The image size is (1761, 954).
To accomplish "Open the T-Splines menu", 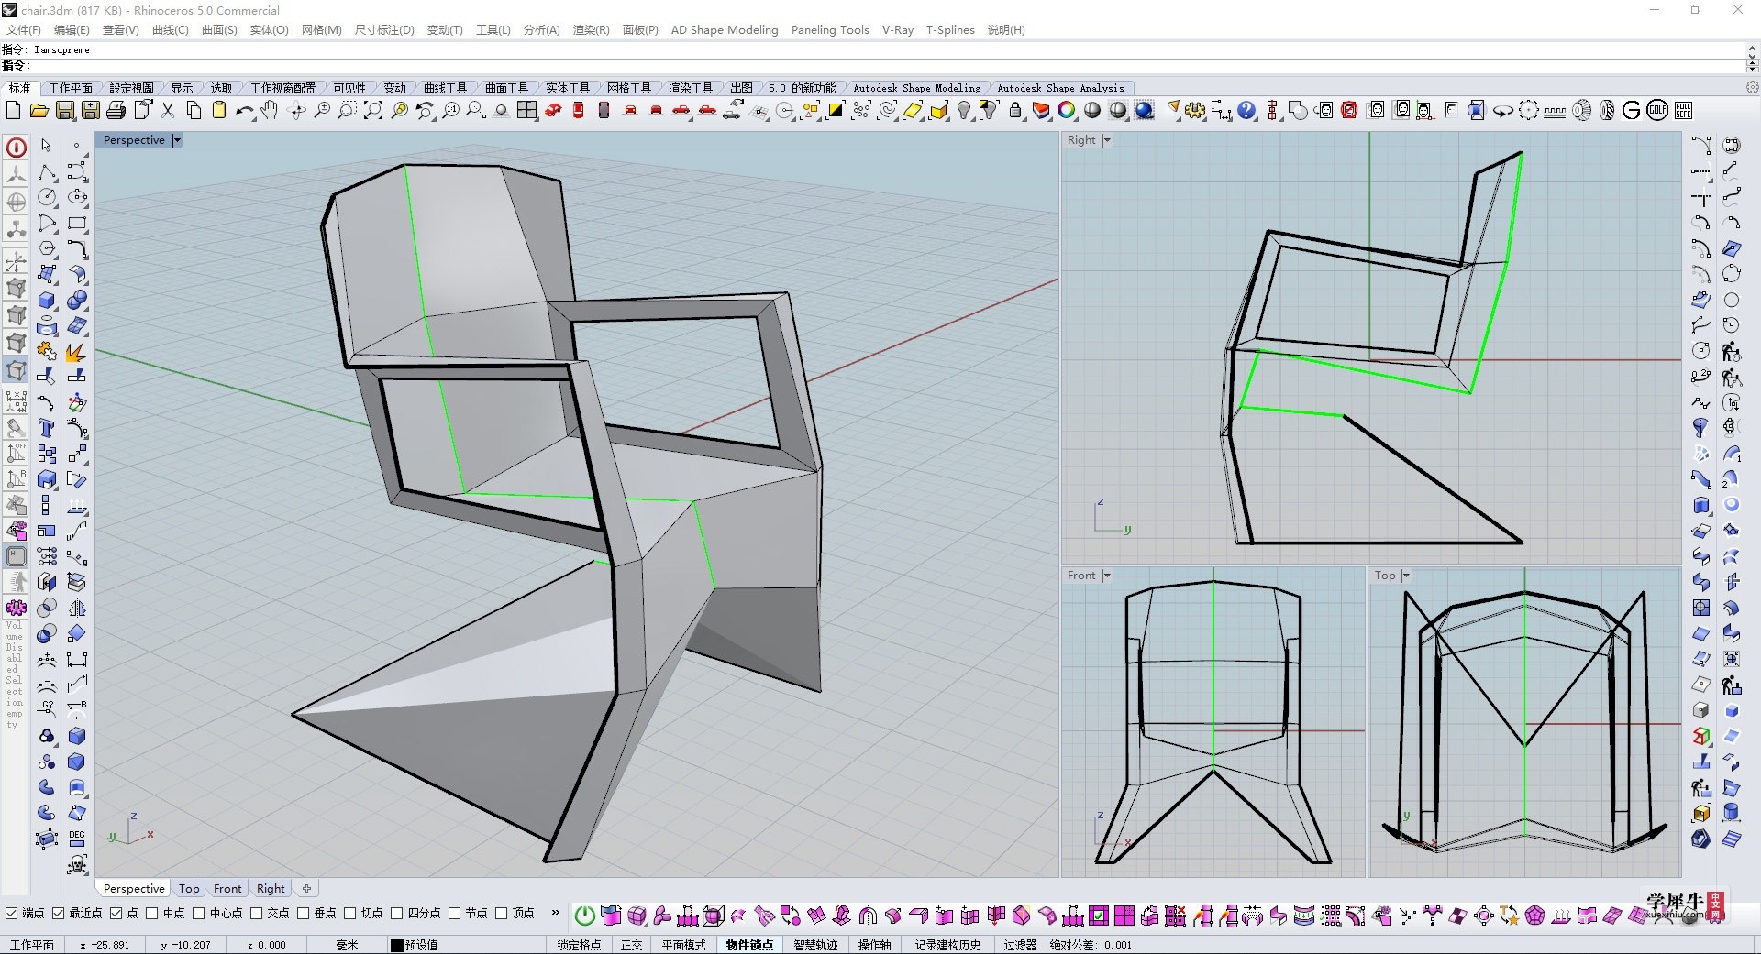I will point(950,30).
